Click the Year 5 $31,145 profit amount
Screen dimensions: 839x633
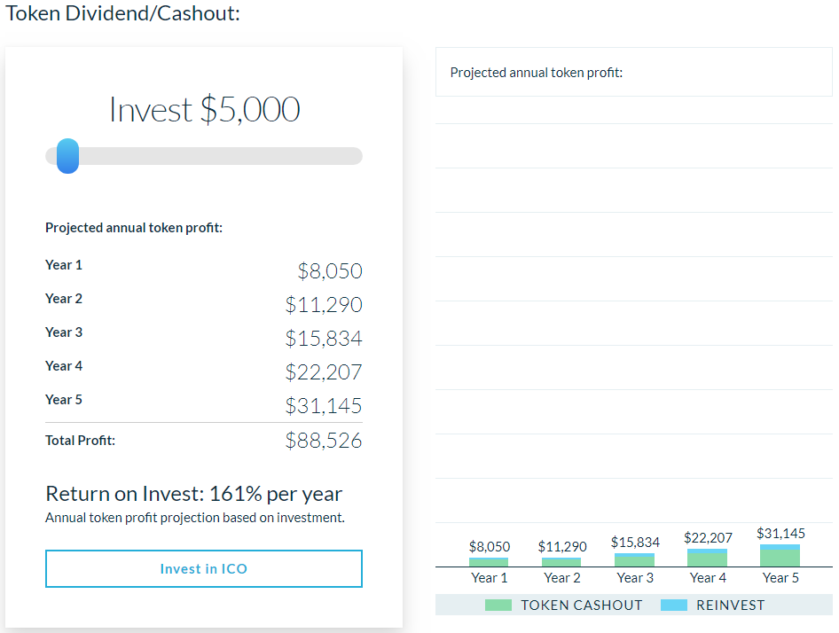pos(323,405)
